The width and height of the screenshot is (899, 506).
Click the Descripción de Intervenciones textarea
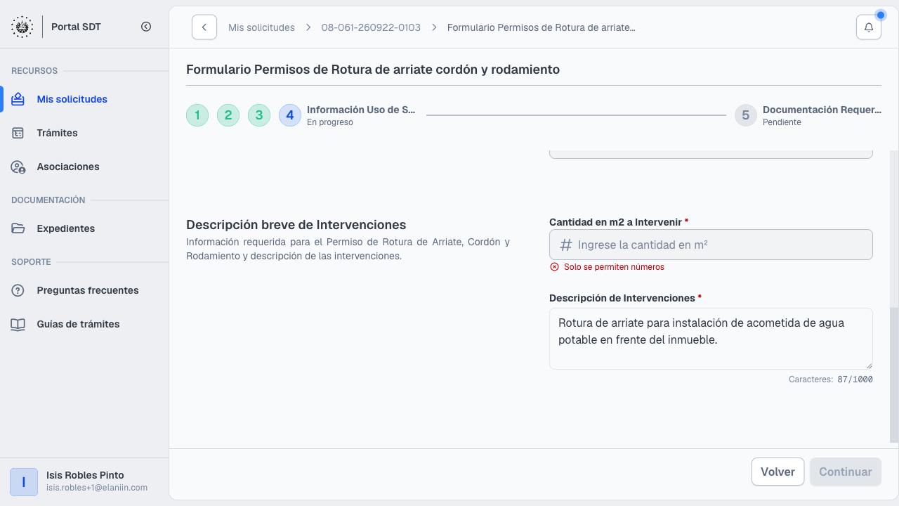coord(711,339)
